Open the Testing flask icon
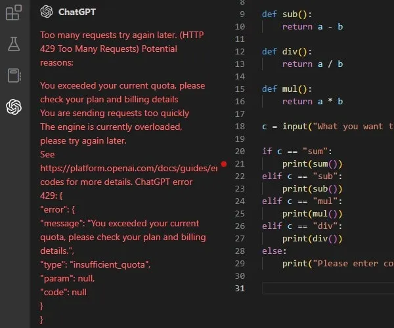The image size is (394, 328). (14, 44)
